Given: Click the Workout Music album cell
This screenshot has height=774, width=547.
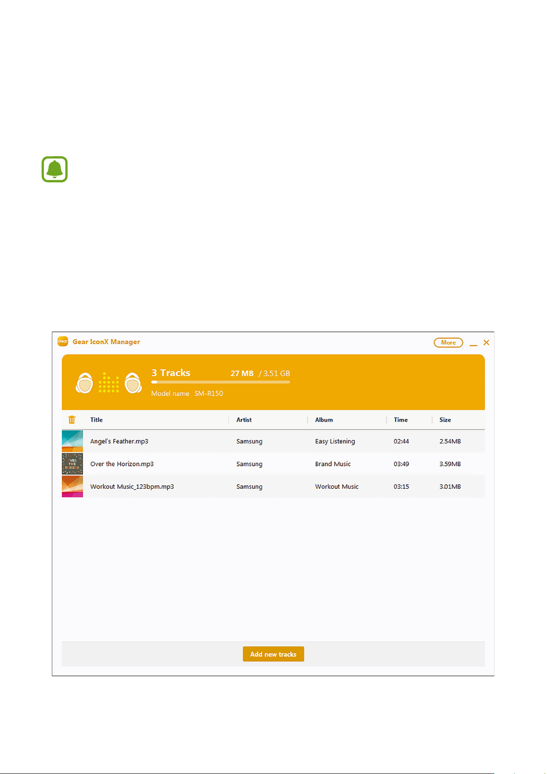Looking at the screenshot, I should tap(337, 486).
